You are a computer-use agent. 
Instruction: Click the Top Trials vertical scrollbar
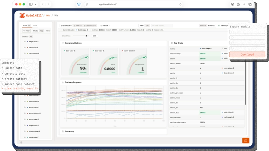[245, 83]
